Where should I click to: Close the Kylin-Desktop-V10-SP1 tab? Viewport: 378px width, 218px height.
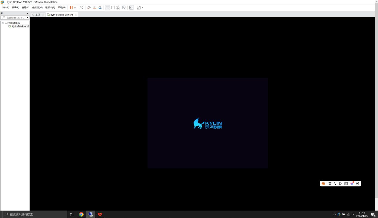tap(76, 15)
